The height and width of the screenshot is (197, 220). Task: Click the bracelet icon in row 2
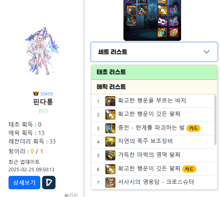[x=110, y=115]
